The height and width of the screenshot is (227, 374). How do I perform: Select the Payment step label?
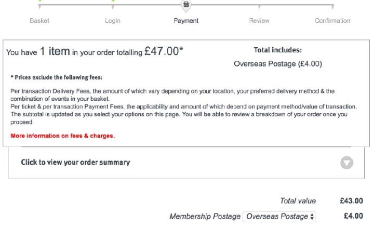pyautogui.click(x=186, y=21)
